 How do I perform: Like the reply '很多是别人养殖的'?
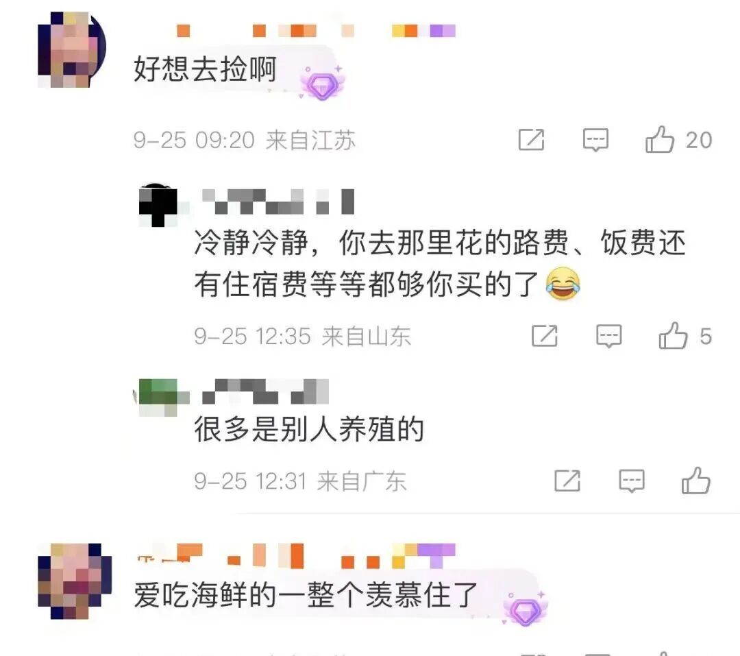coord(695,481)
